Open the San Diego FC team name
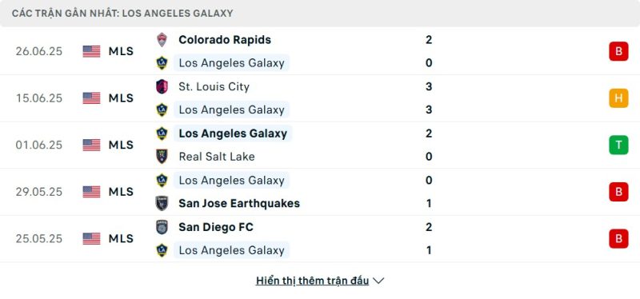640x299 pixels. coord(216,227)
